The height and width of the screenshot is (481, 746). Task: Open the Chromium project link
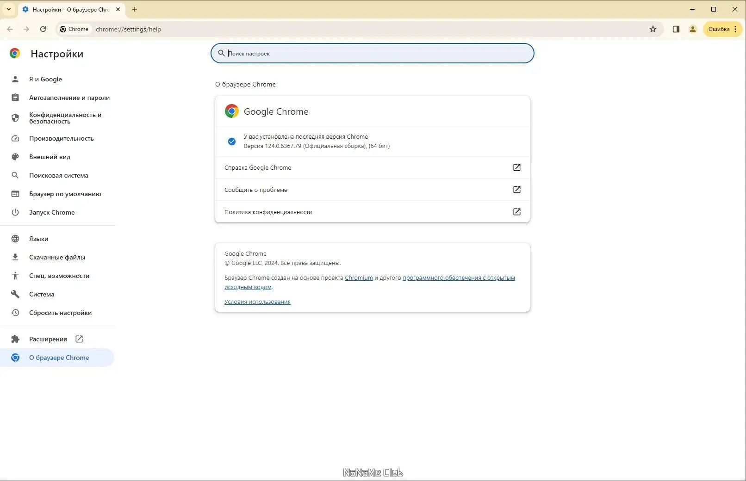[358, 277]
